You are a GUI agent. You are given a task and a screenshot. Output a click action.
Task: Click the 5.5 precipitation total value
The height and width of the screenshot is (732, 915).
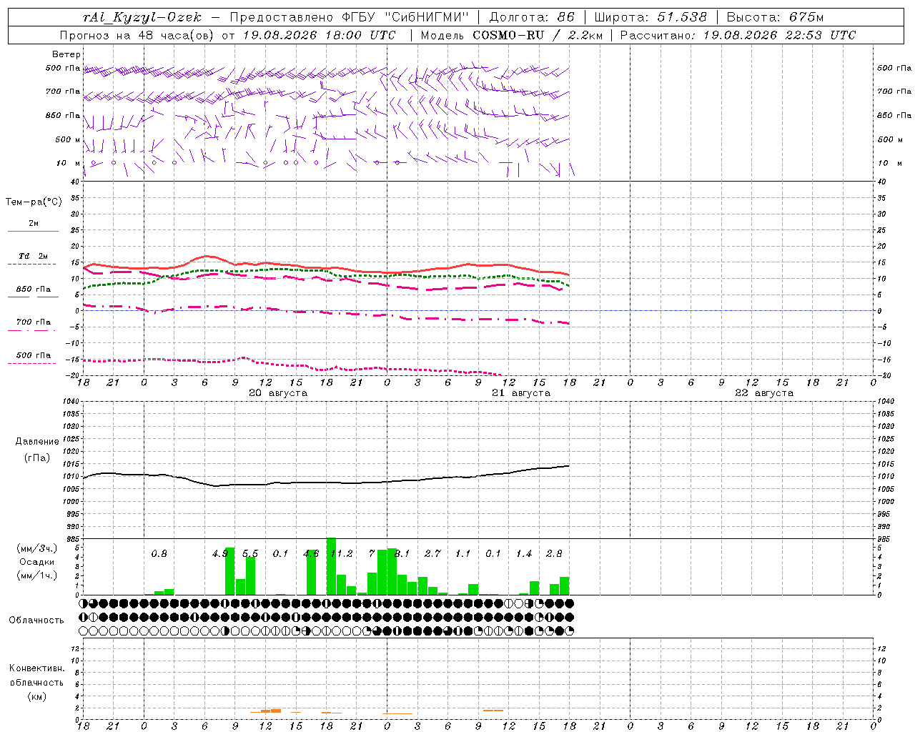(250, 553)
